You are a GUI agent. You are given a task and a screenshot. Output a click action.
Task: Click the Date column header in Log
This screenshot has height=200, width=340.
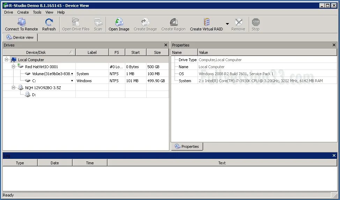(55, 163)
